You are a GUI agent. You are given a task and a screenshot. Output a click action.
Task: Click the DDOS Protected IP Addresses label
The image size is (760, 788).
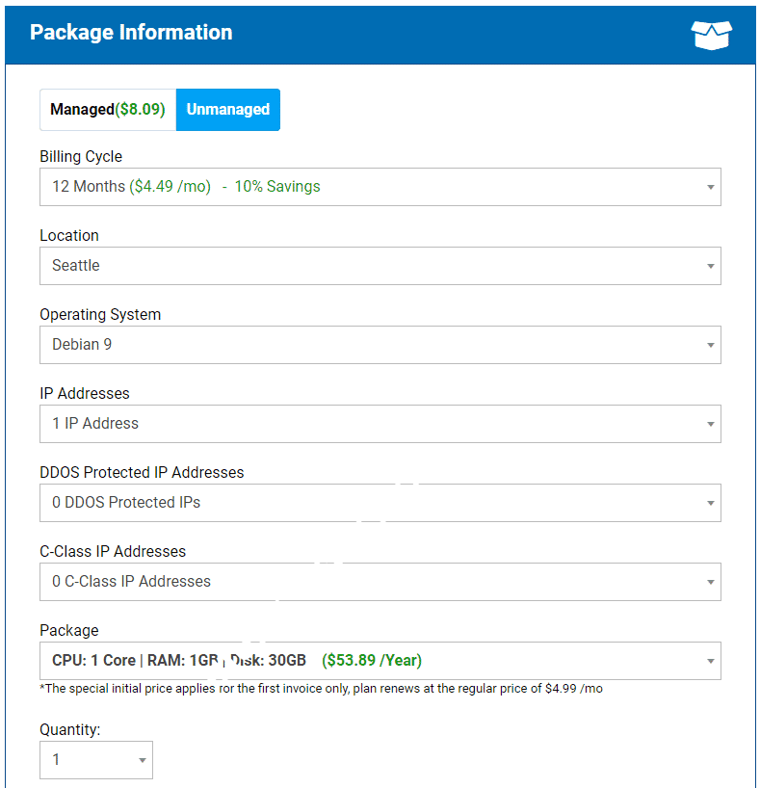tap(142, 472)
